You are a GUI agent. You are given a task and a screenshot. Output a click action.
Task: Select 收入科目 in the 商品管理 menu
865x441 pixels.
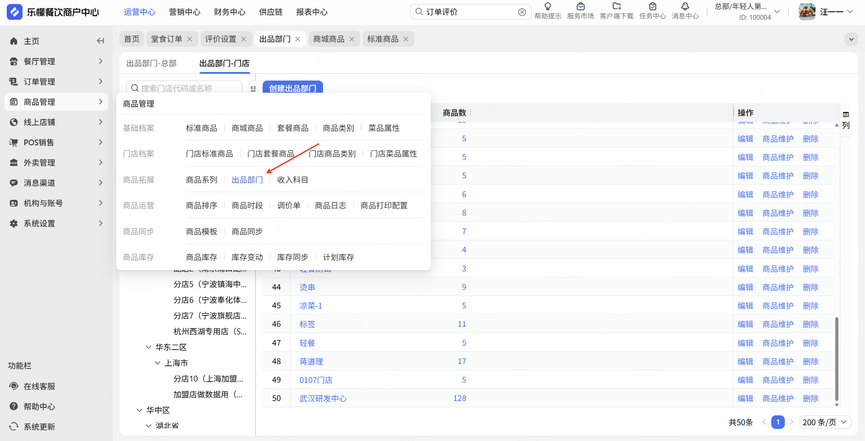coord(292,180)
